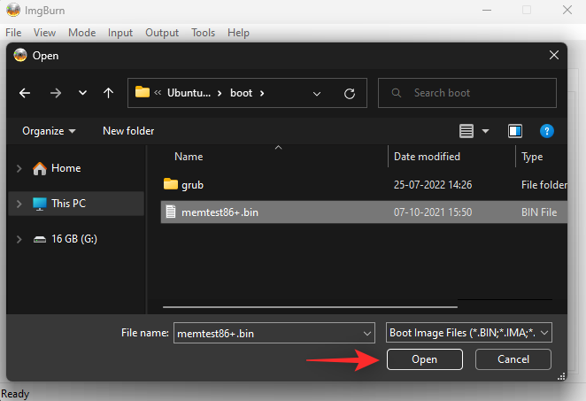Screen dimensions: 586x401
Task: Click the horizontal scrollbar in file list
Action: coord(310,307)
